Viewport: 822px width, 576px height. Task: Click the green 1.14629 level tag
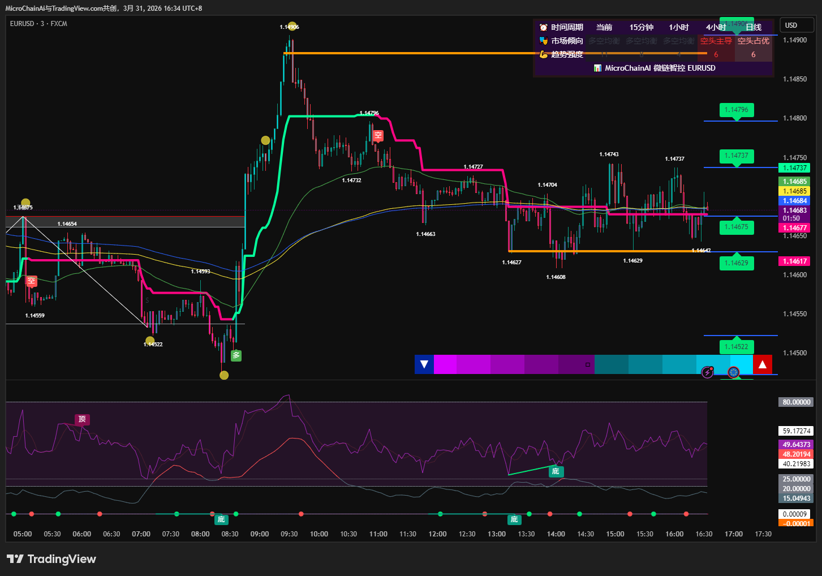coord(737,263)
